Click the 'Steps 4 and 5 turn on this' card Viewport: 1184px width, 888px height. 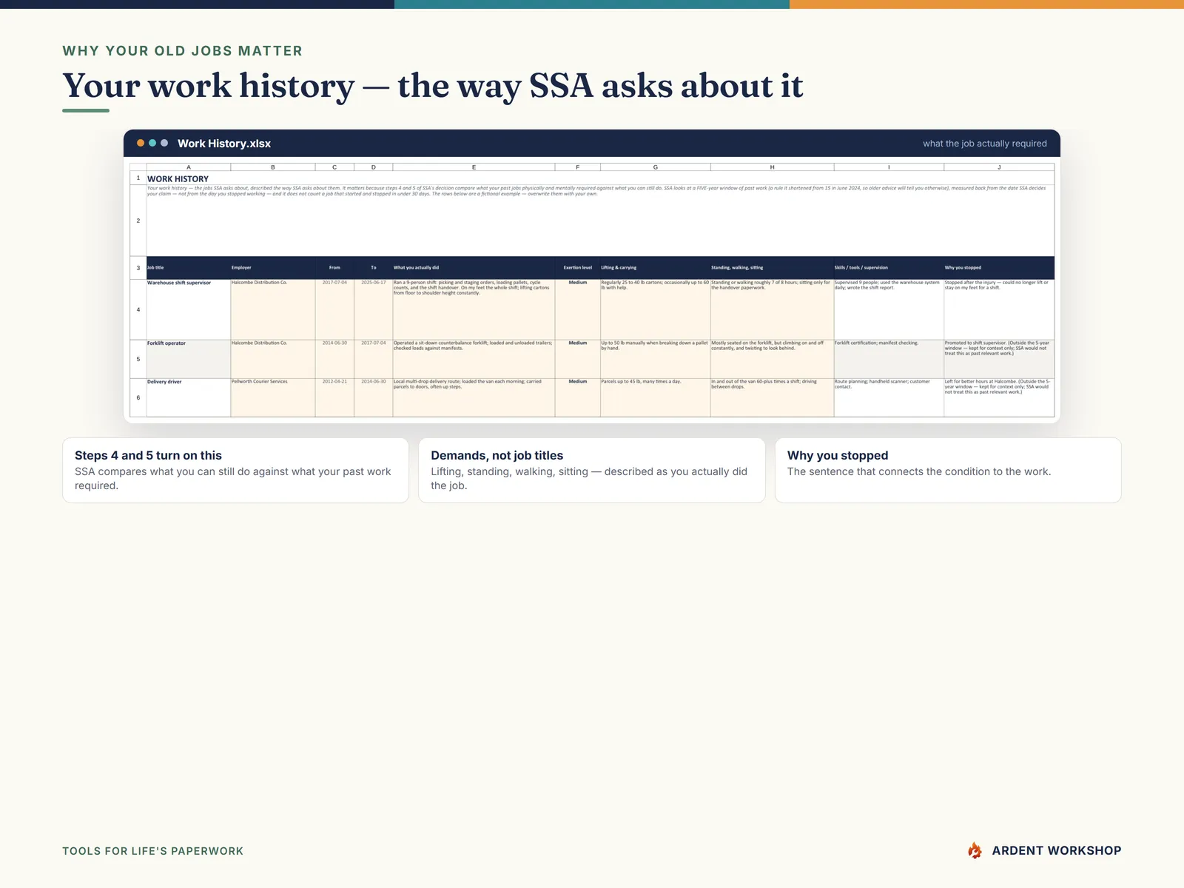(x=235, y=470)
